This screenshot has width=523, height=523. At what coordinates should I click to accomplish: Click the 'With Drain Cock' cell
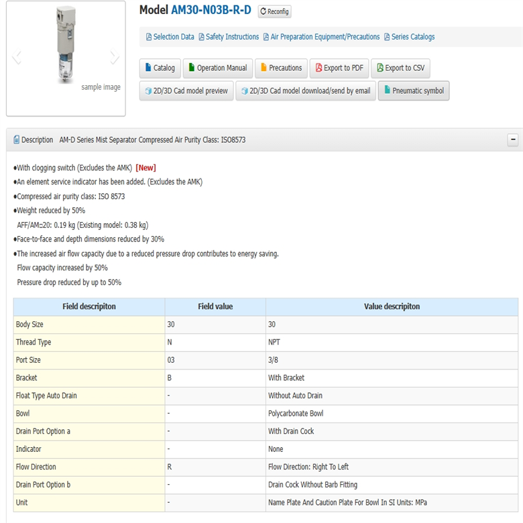pos(392,431)
